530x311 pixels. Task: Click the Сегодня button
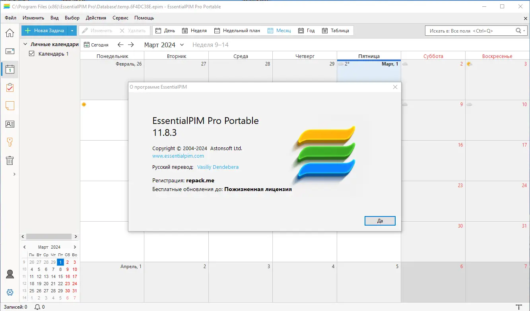click(96, 45)
